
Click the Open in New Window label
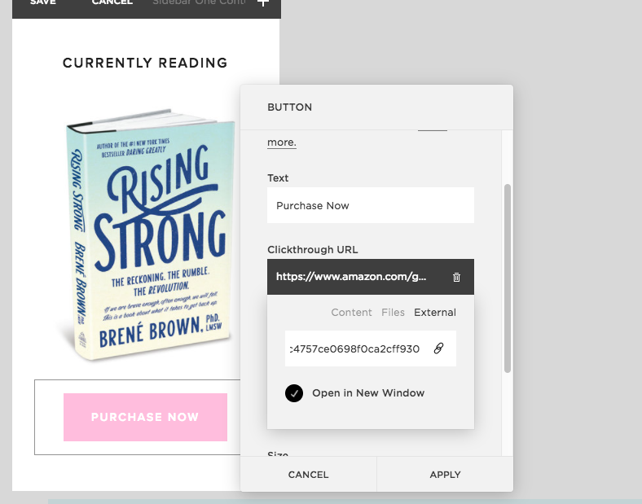coord(368,393)
